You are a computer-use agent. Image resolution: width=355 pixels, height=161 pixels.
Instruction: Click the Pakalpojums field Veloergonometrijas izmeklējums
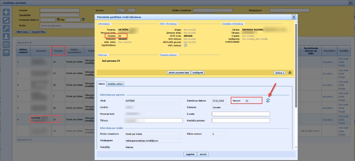click(153, 141)
